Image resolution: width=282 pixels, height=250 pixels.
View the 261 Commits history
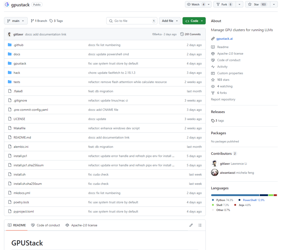pos(190,34)
